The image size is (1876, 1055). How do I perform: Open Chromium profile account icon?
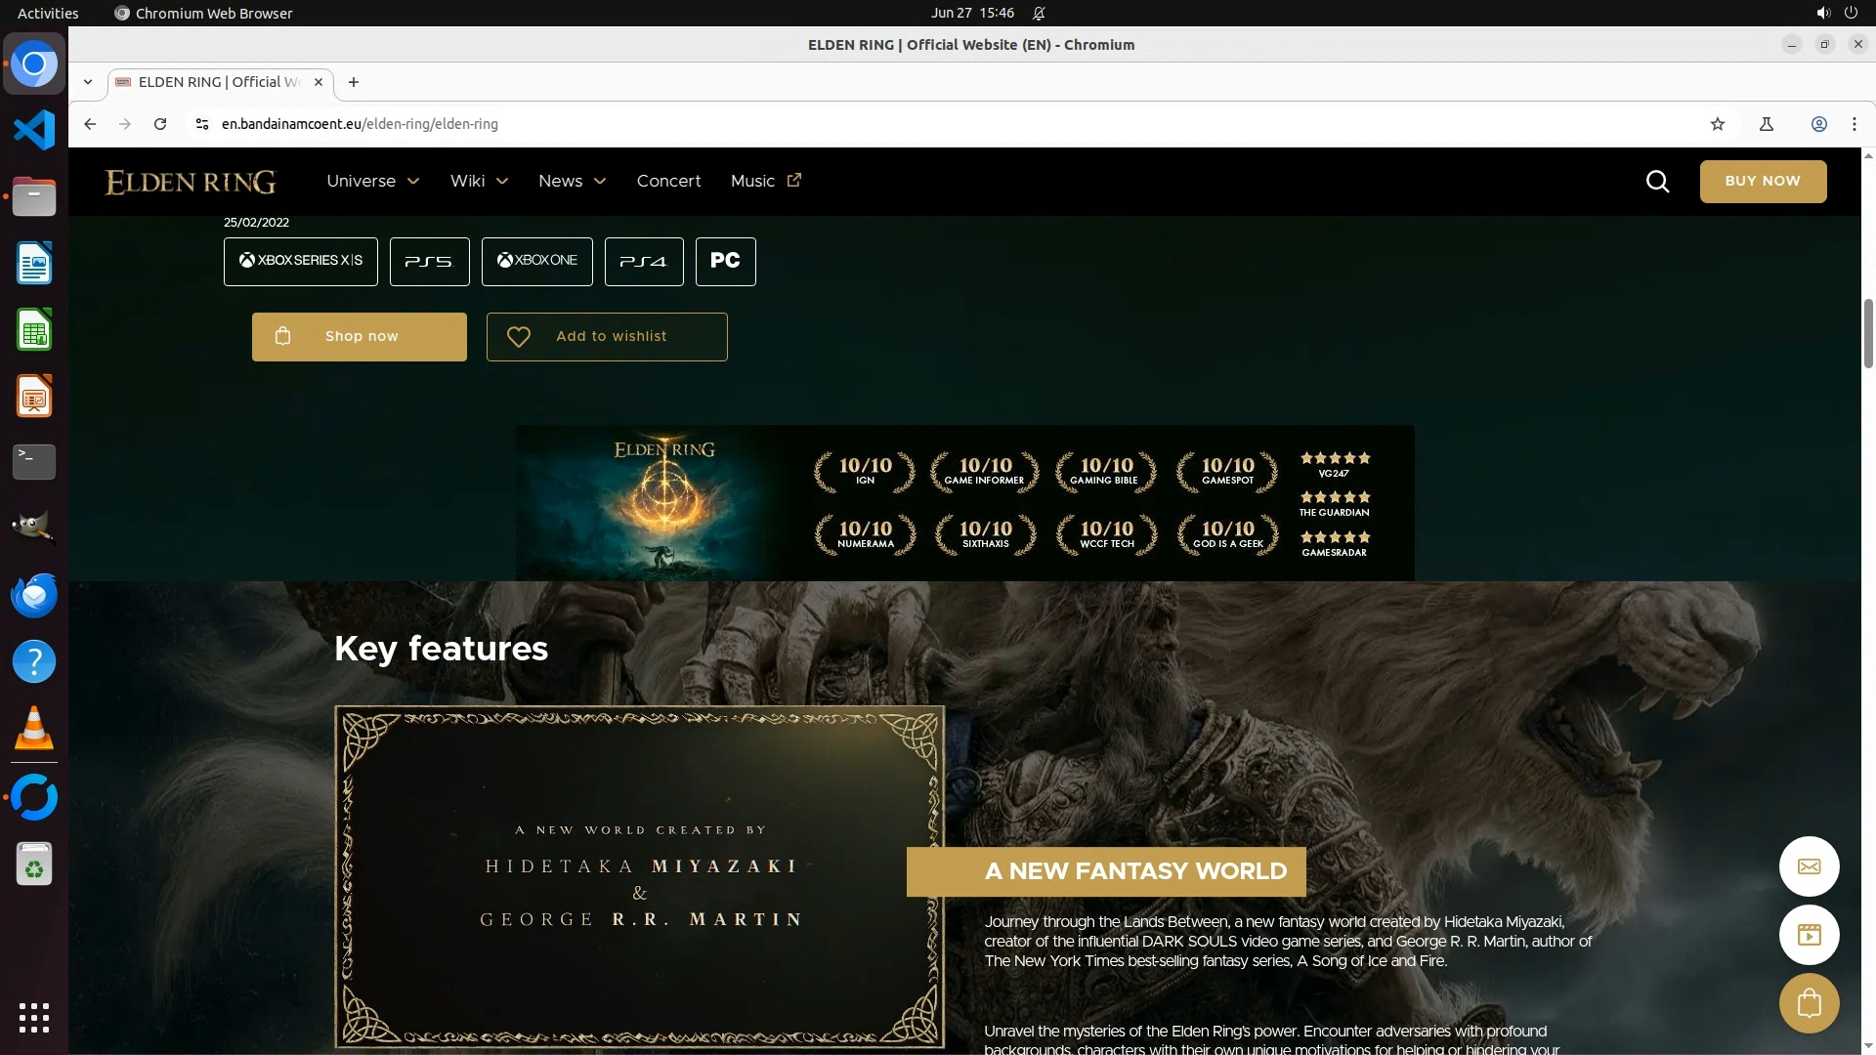[x=1818, y=124]
